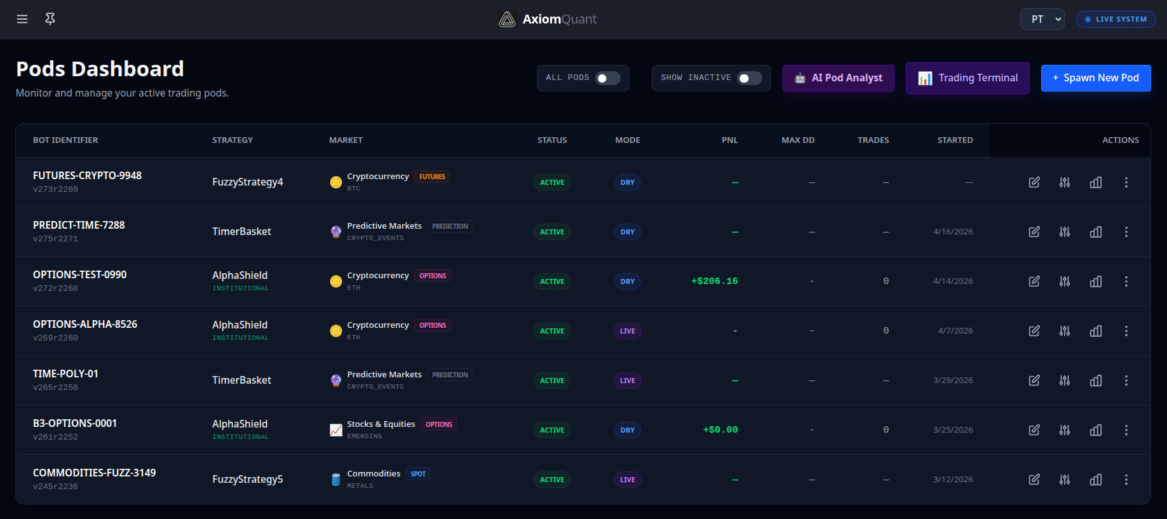Image resolution: width=1167 pixels, height=519 pixels.
Task: Click start date 4/16/2026
Action: tap(953, 232)
